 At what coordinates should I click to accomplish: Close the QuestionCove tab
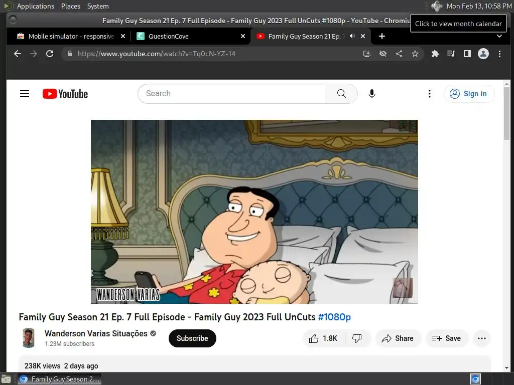(243, 36)
